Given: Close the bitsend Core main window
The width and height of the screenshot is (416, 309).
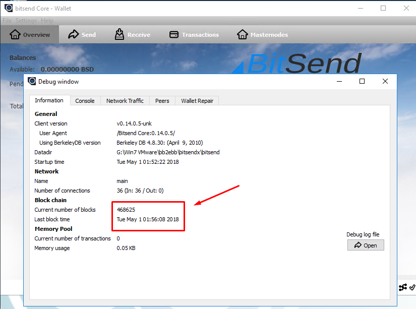Looking at the screenshot, I should [x=406, y=8].
